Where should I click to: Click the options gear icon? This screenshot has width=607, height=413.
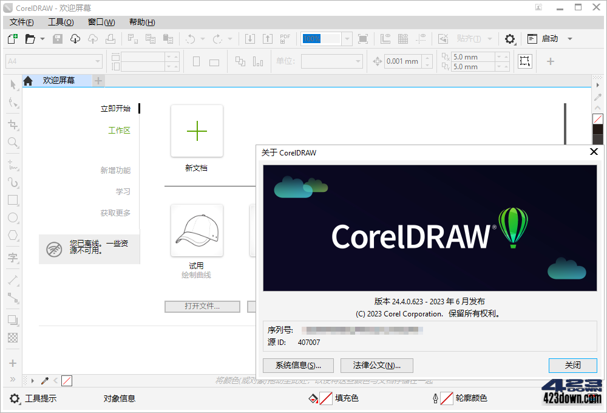point(510,38)
